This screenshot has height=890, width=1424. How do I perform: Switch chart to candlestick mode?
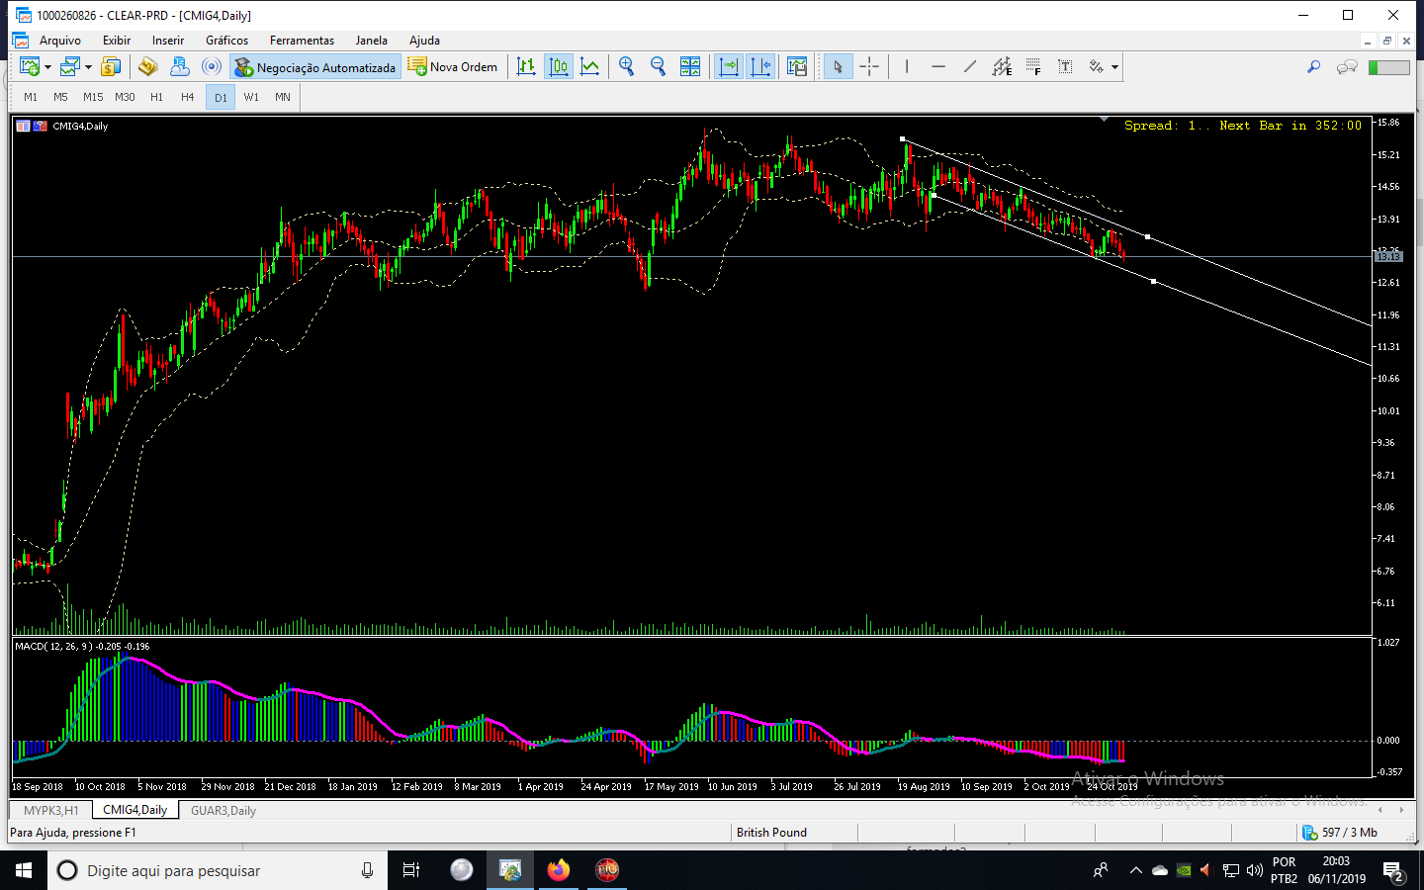tap(559, 67)
